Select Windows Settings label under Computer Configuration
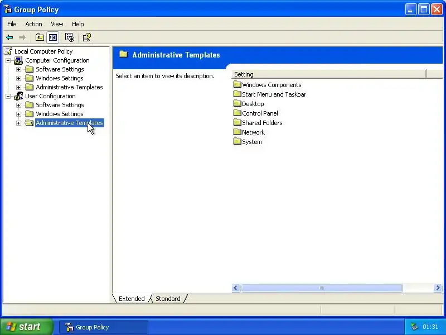446x335 pixels. 60,78
